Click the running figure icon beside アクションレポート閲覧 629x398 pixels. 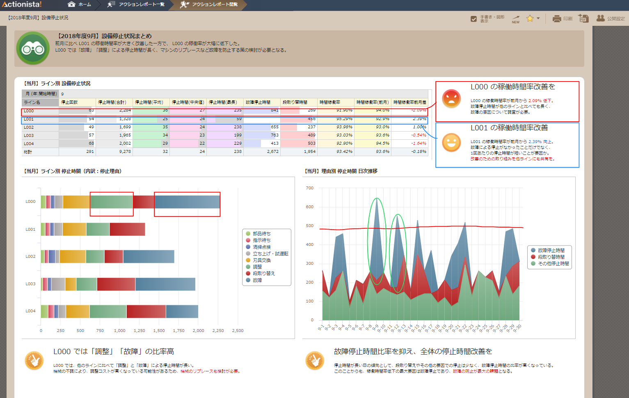pyautogui.click(x=184, y=5)
